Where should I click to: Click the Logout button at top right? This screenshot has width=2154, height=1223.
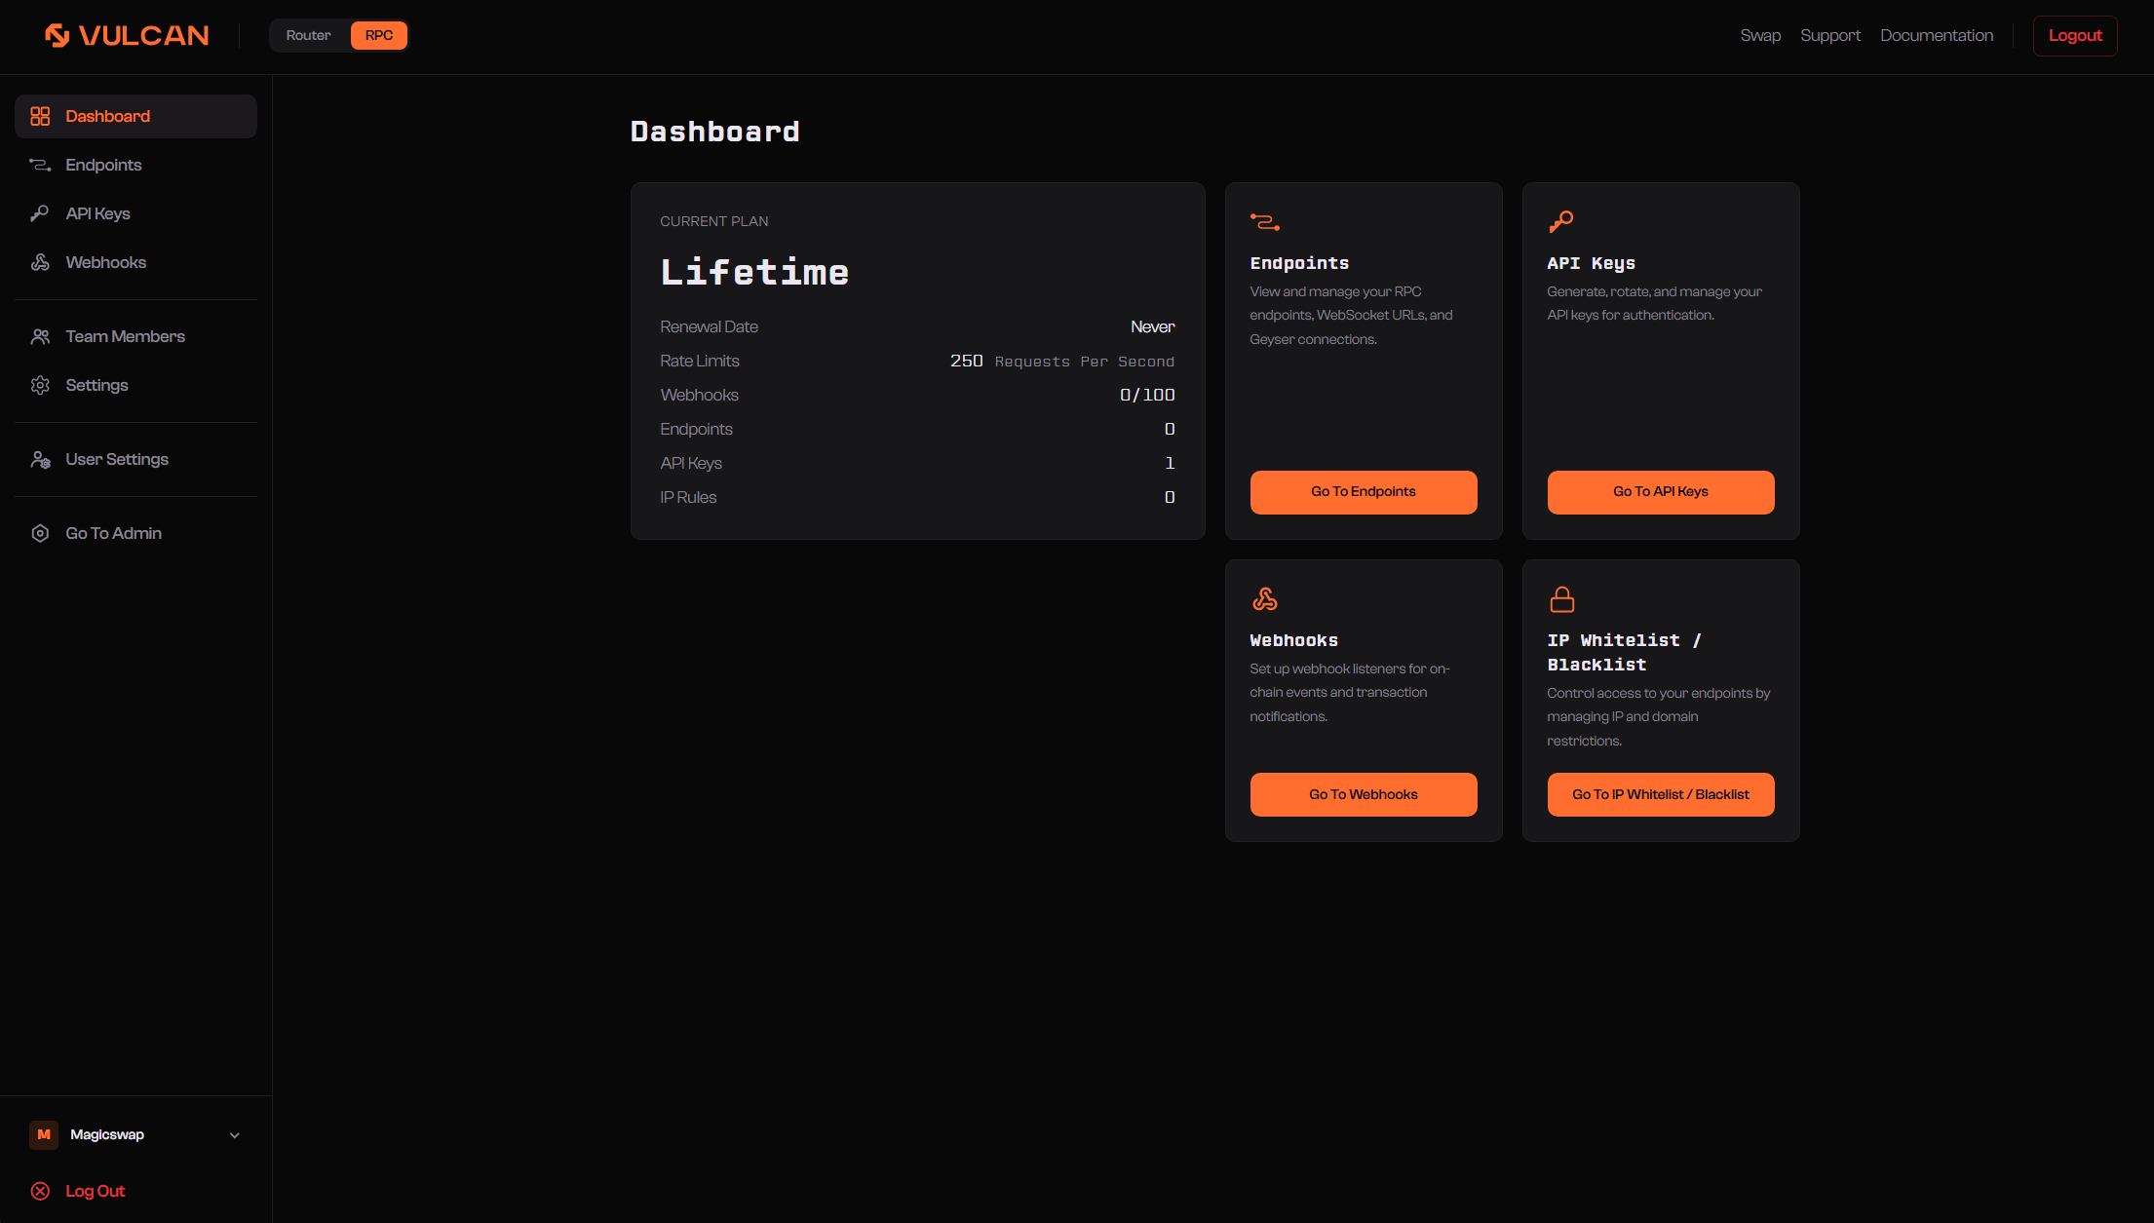pos(2075,35)
